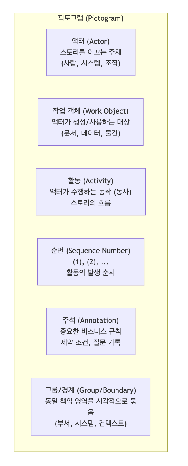The width and height of the screenshot is (188, 466).
Task: Select the 작업 객체 (Work Object) heading
Action: [x=91, y=111]
